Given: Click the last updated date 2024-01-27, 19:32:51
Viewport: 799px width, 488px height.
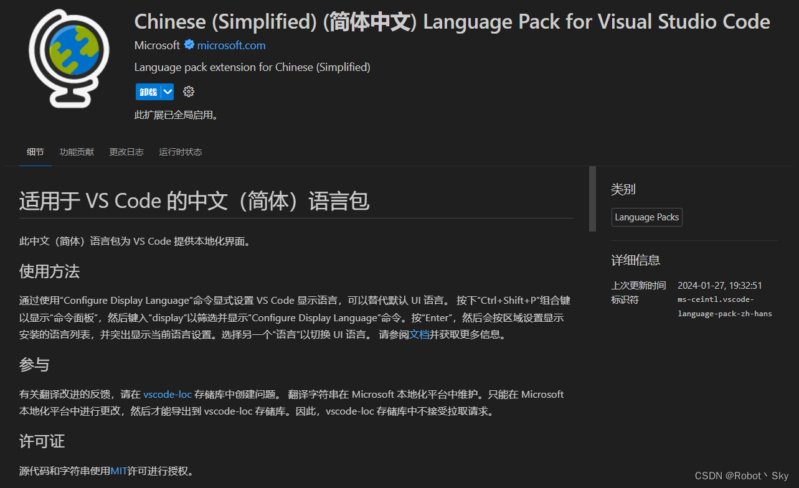Looking at the screenshot, I should 720,286.
